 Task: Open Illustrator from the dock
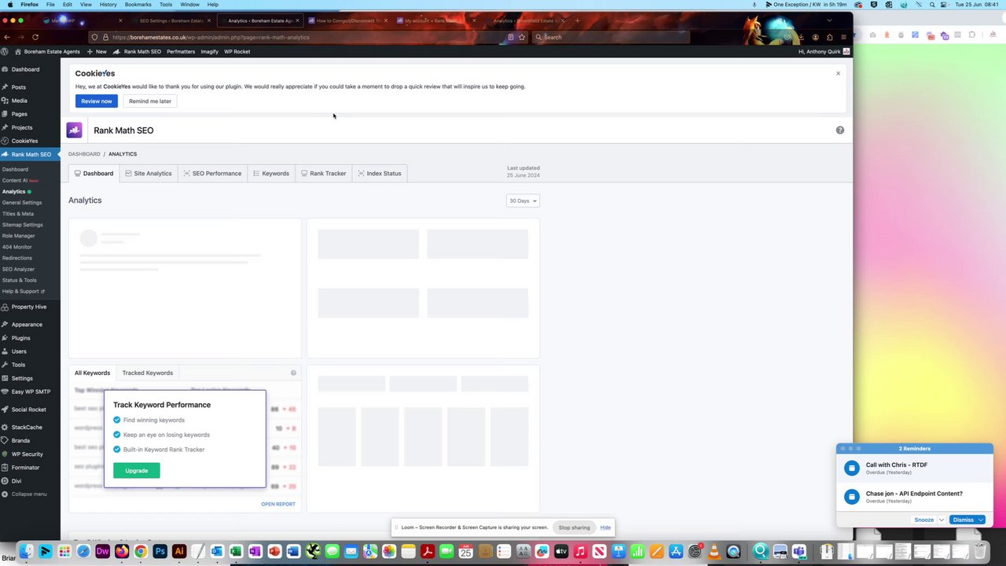(x=178, y=552)
